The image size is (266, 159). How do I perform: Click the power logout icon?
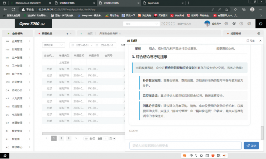click(261, 24)
